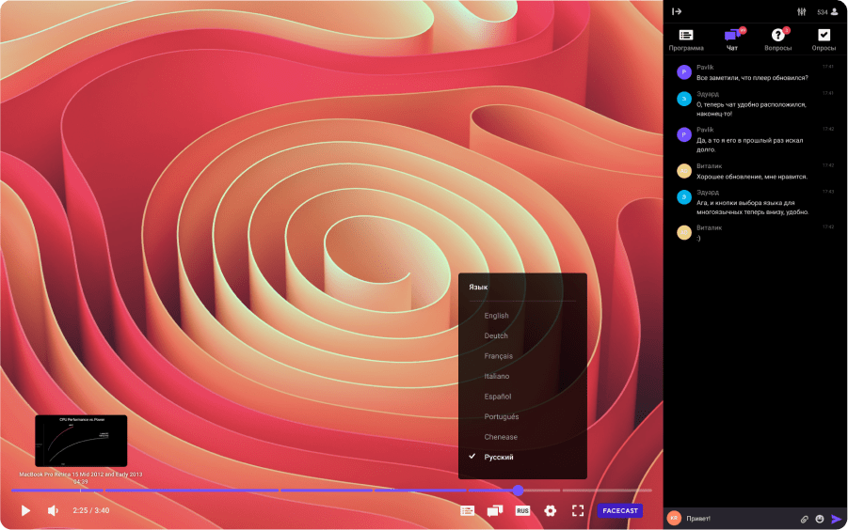Collapse the sidebar with the arrow icon
Image resolution: width=848 pixels, height=530 pixels.
click(677, 11)
